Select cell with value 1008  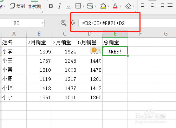click(65, 70)
